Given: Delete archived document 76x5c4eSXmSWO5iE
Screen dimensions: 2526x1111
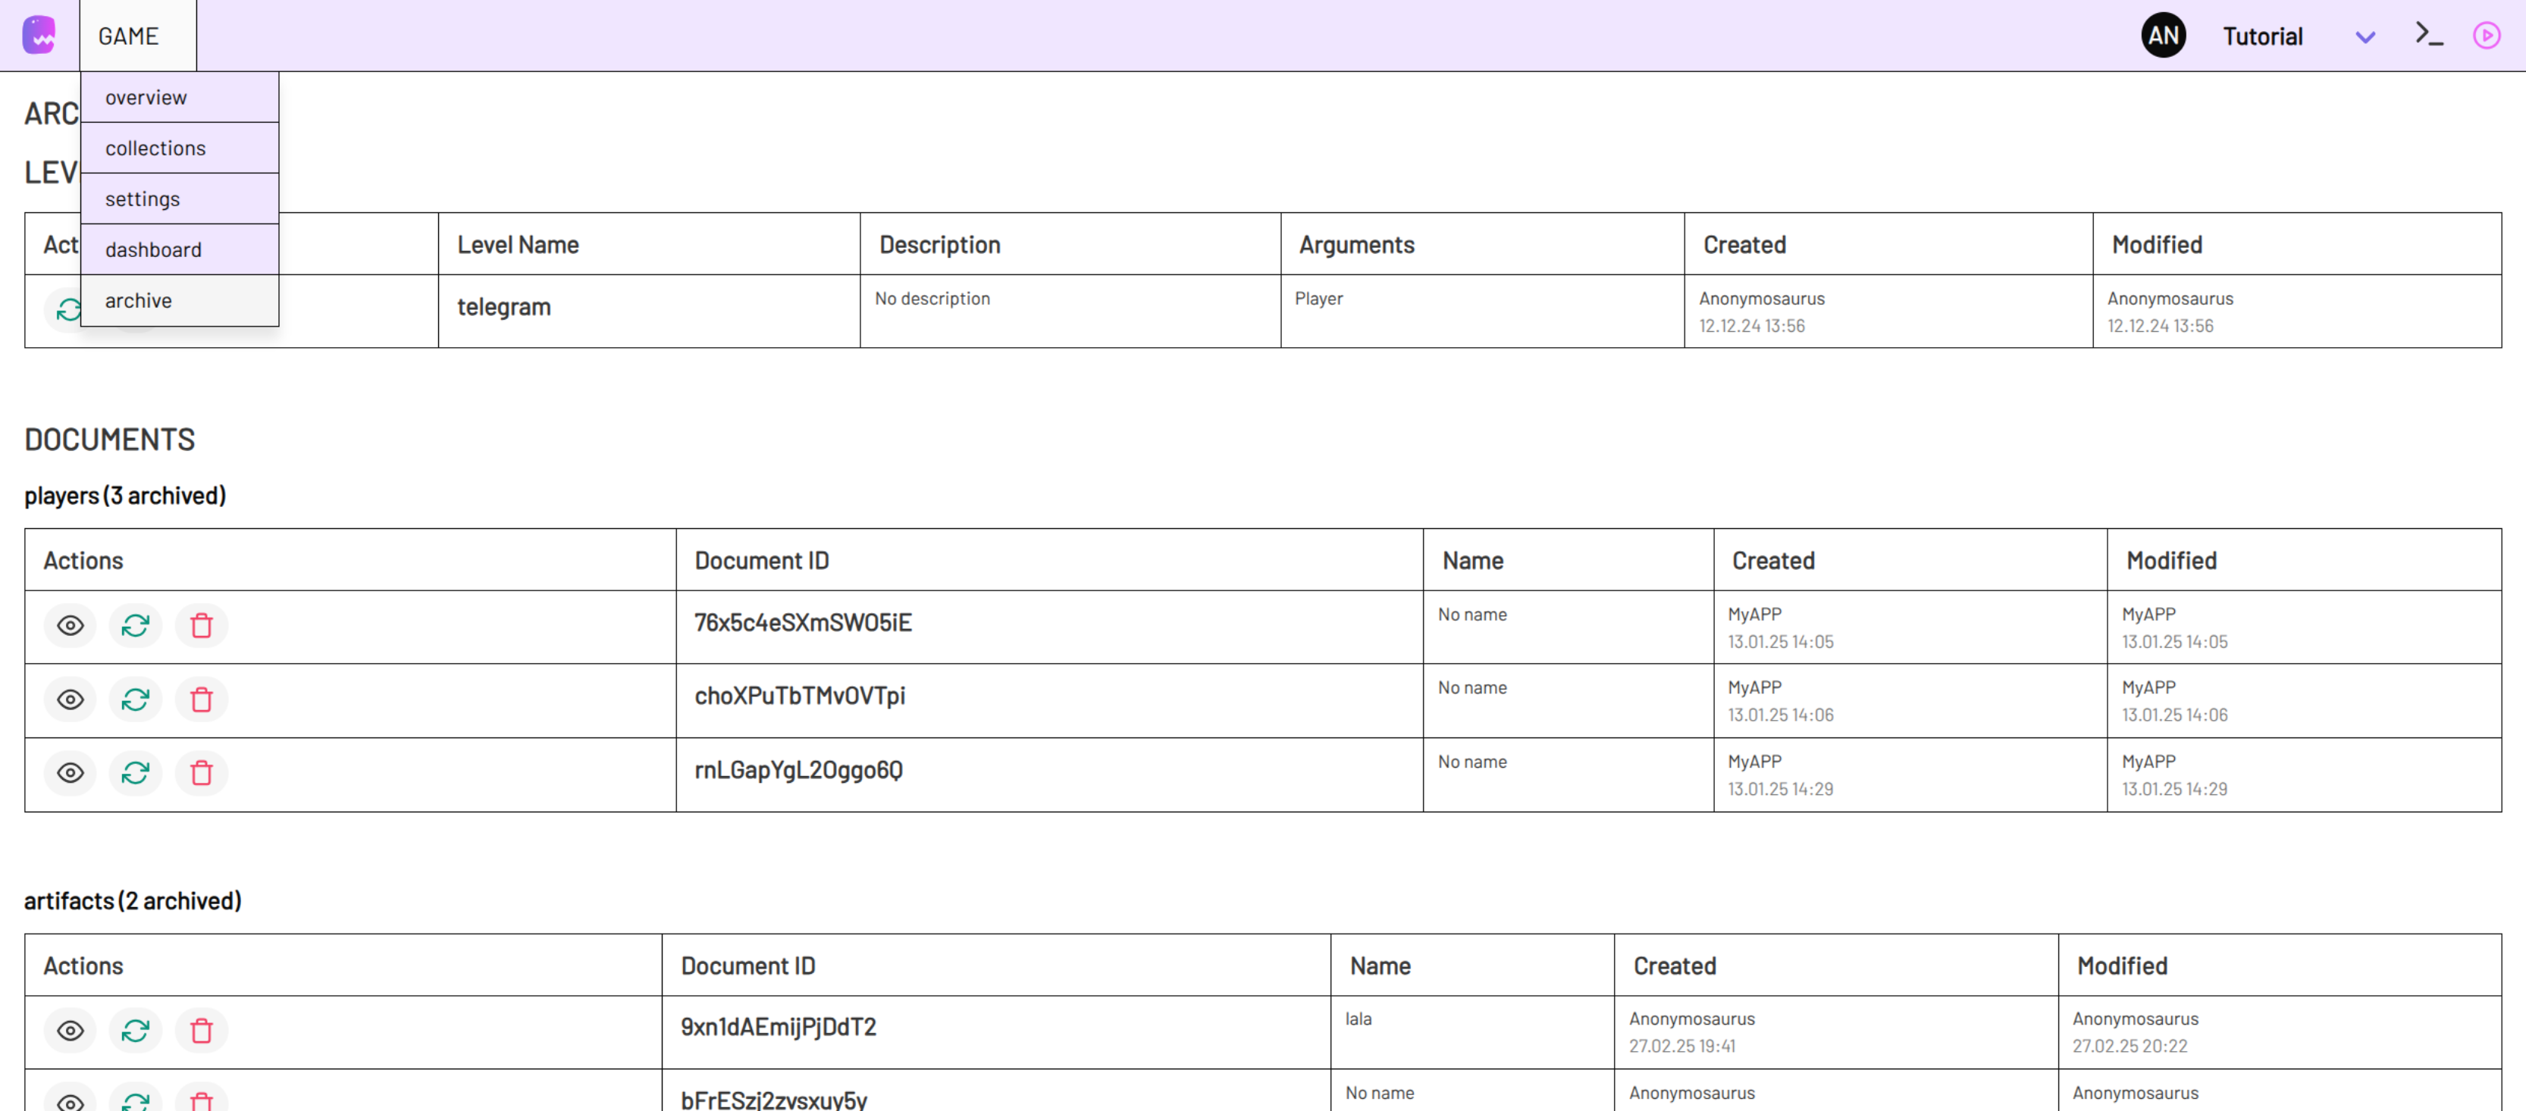Looking at the screenshot, I should (x=201, y=626).
